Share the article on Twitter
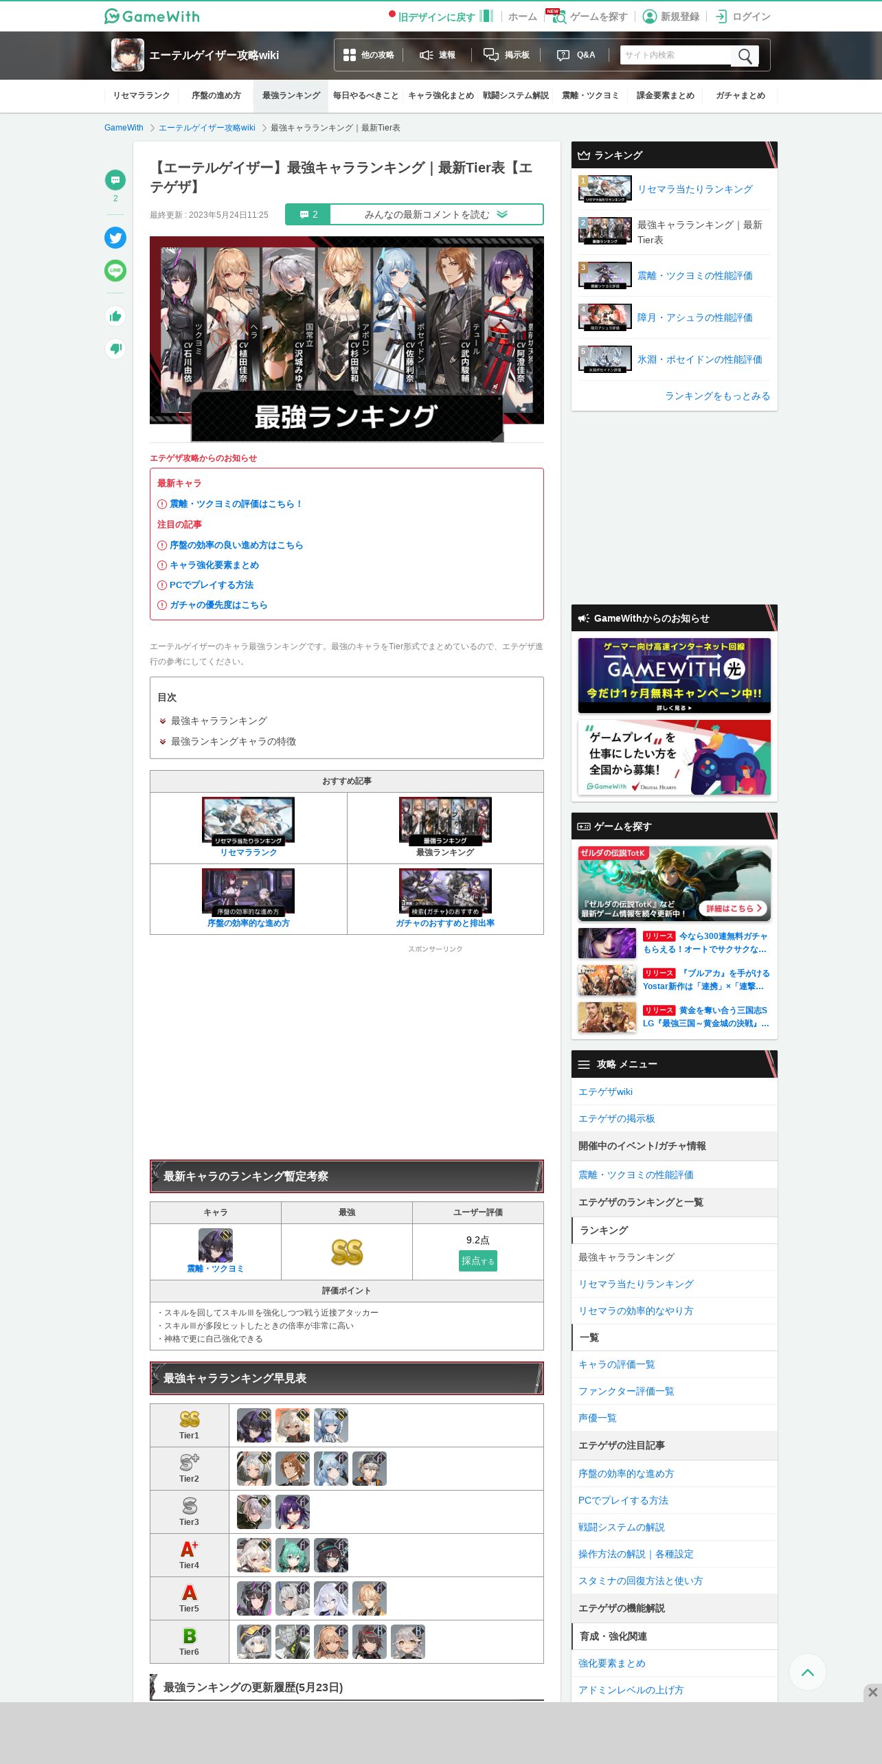 tap(115, 238)
